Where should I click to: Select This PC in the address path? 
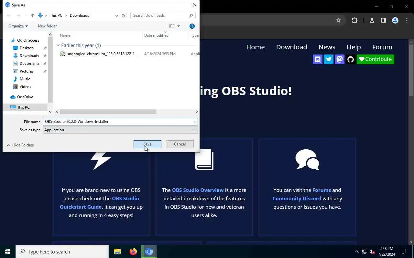point(56,15)
